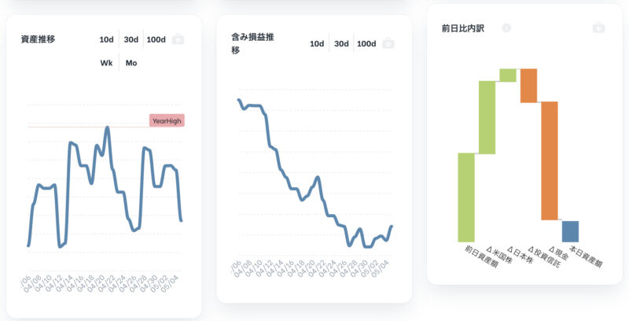Image resolution: width=629 pixels, height=321 pixels.
Task: Click the orange Δ投資信託 bar
Action: (528, 86)
